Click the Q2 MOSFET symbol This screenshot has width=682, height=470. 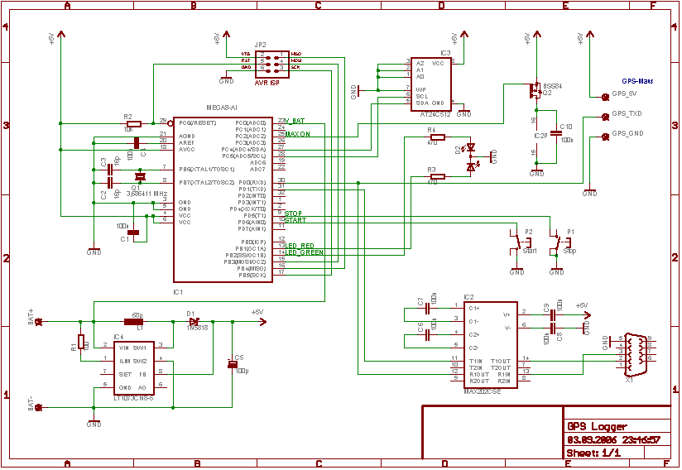[534, 91]
